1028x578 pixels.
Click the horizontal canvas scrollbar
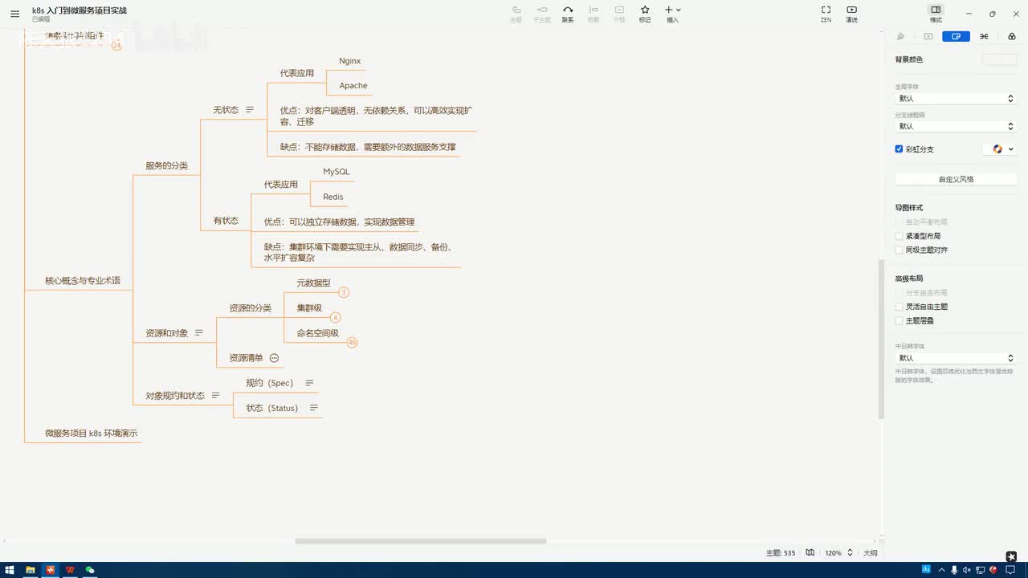click(421, 541)
